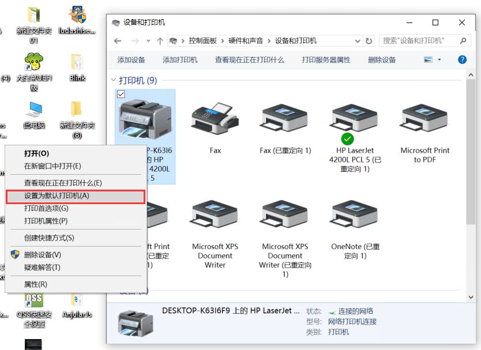Change view layout icon in toolbar
The height and width of the screenshot is (350, 481).
pos(428,59)
